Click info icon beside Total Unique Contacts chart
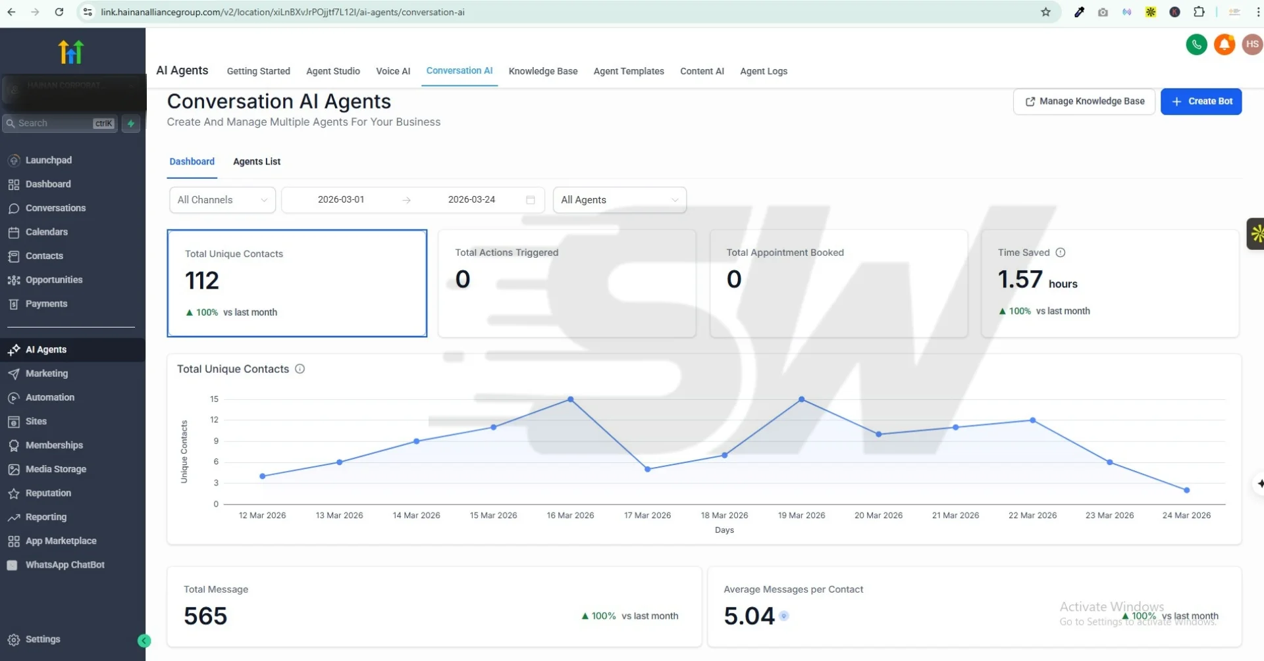1264x661 pixels. (300, 369)
